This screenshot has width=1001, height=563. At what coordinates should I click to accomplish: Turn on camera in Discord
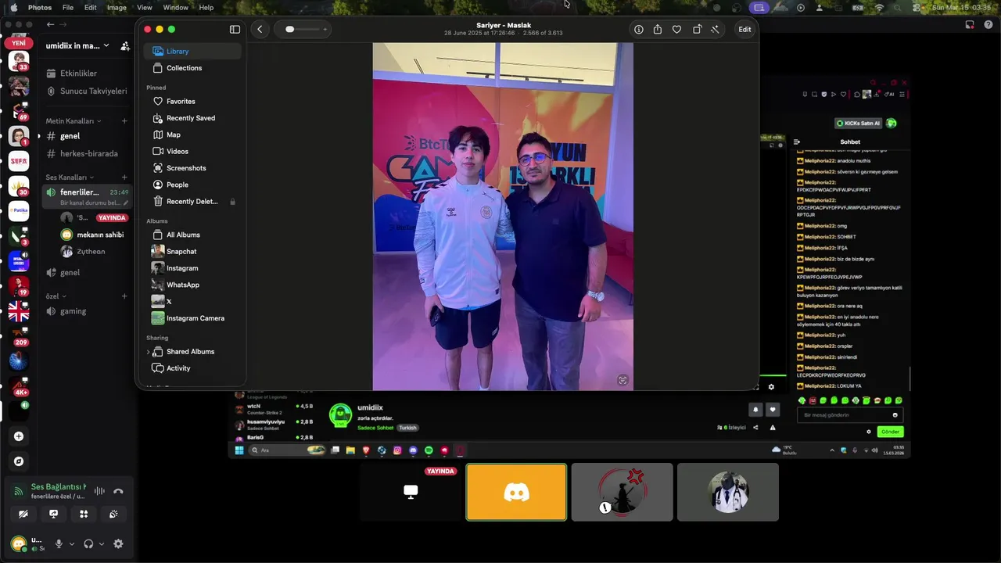click(23, 514)
